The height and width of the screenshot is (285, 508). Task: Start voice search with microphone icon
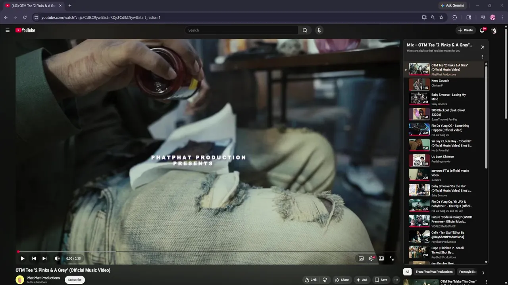[319, 30]
